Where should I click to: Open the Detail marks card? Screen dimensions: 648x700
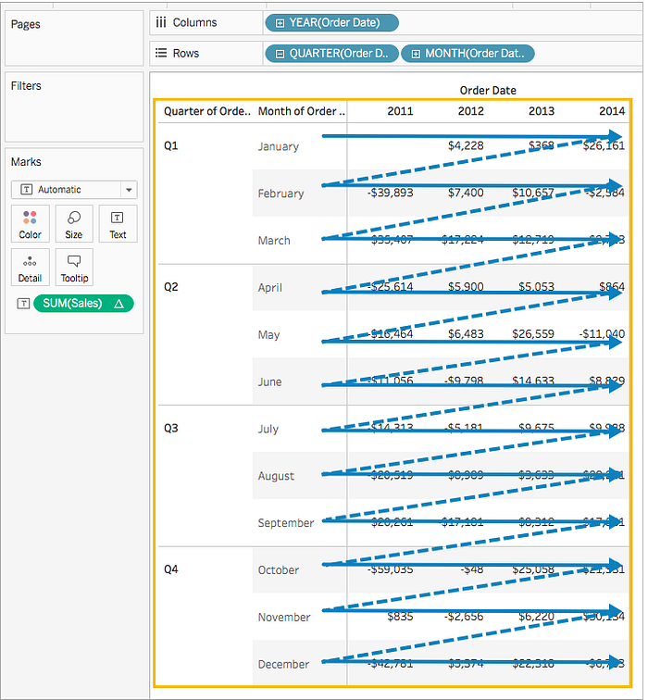30,267
